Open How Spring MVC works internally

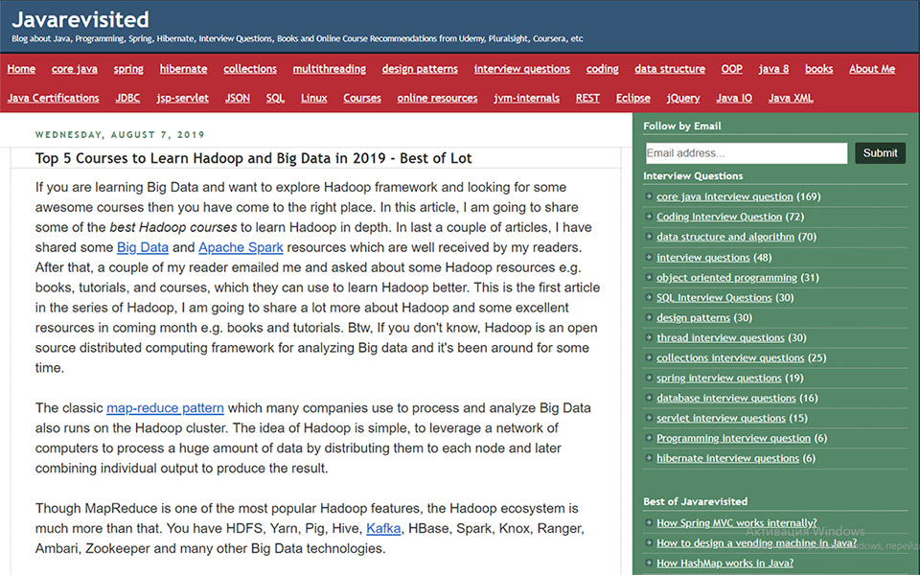tap(736, 523)
